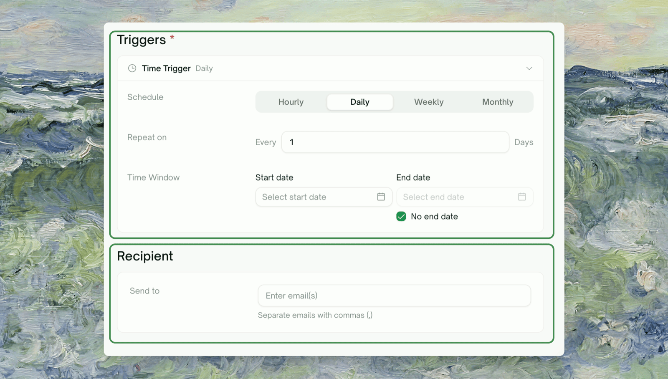Collapse the Time Trigger chevron
This screenshot has width=668, height=379.
529,68
